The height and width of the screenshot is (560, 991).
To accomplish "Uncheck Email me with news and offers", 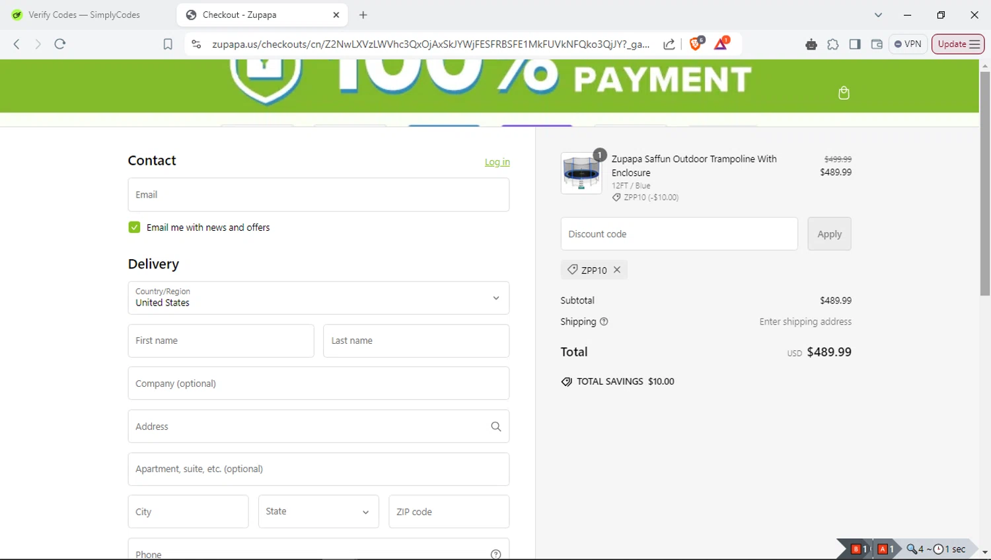I will (x=134, y=227).
